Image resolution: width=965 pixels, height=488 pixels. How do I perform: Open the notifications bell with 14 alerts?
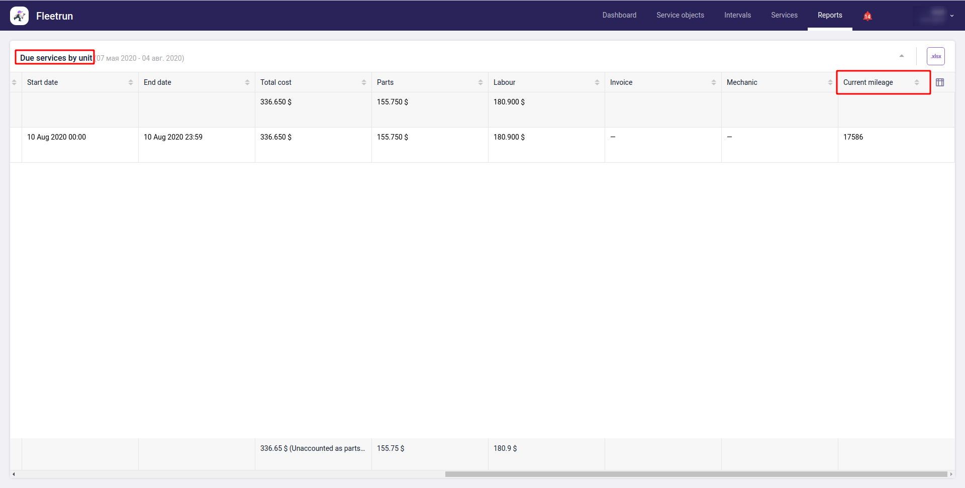click(867, 16)
